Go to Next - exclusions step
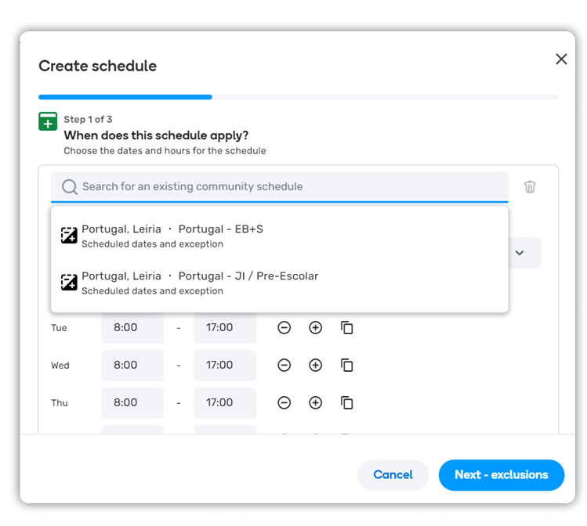The height and width of the screenshot is (526, 587). point(502,475)
